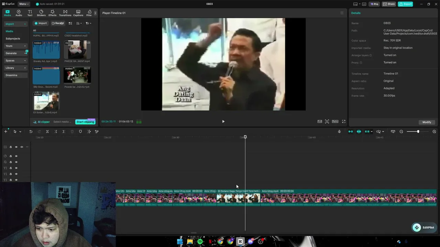Select the Sneaky Ad mp3 audio thumbnail
Viewport: 440px width, 247px height.
tap(46, 50)
